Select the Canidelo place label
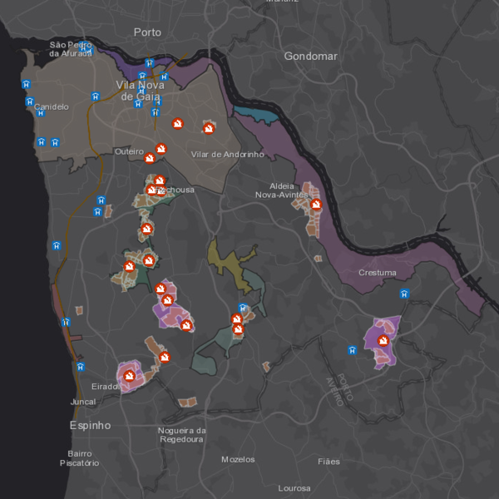Screen dimensions: 499x499 52,107
